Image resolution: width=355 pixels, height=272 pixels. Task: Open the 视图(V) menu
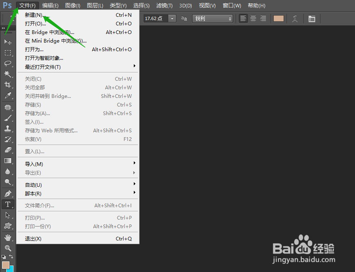tap(207, 5)
